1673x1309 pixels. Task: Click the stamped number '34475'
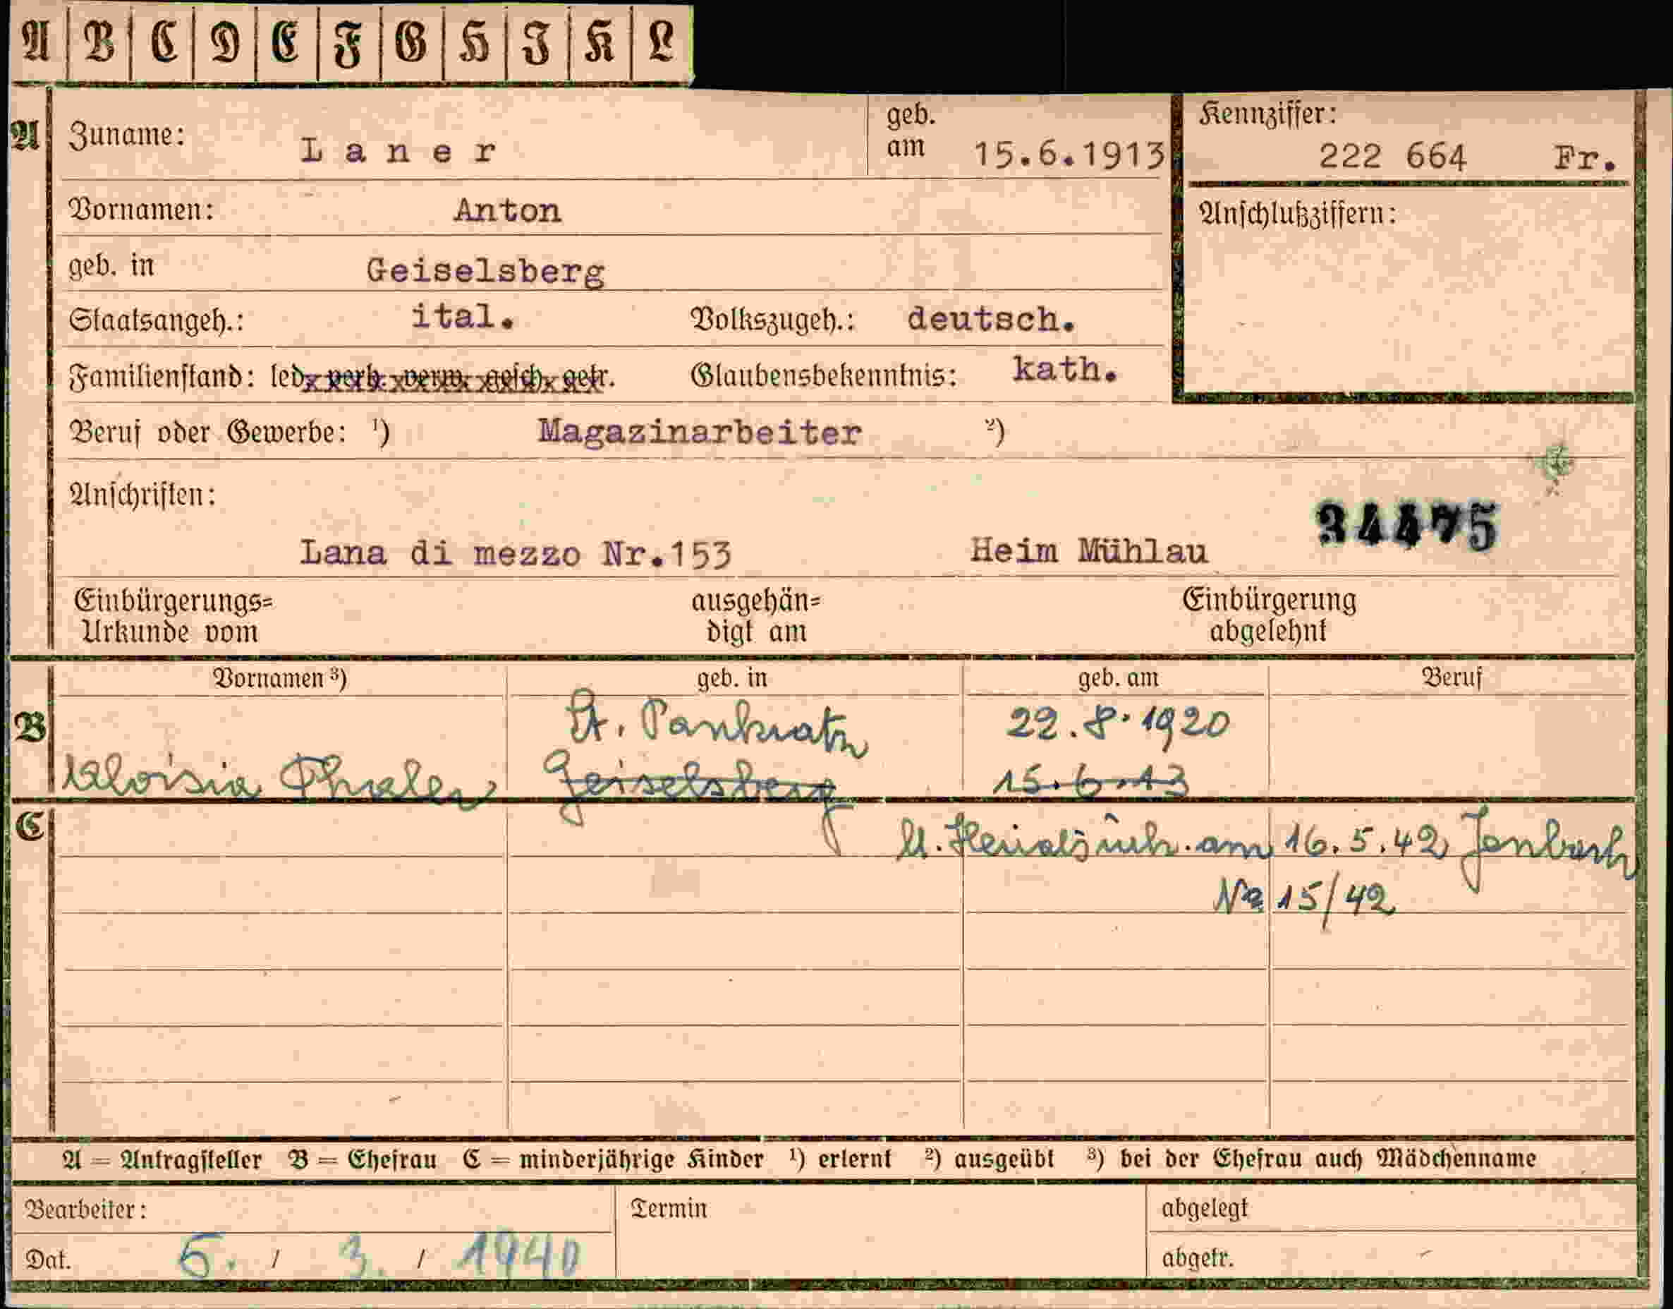click(1406, 526)
